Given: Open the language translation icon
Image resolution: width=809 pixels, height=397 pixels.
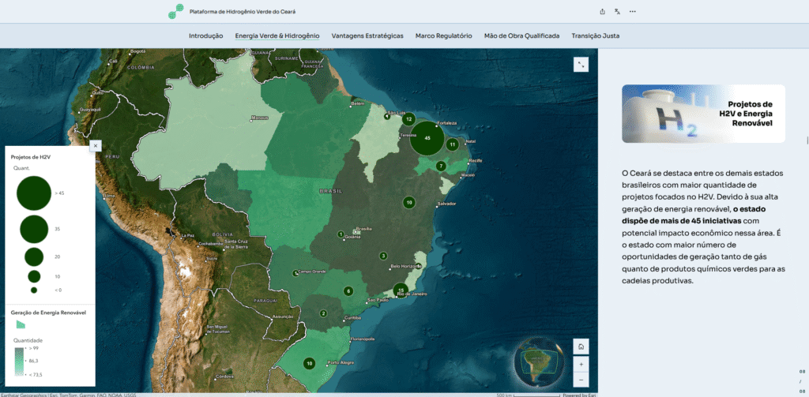Looking at the screenshot, I should 617,12.
